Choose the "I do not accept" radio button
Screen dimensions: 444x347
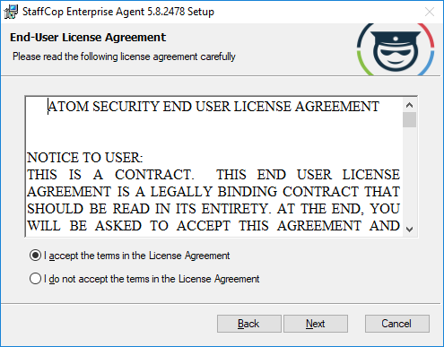click(35, 279)
